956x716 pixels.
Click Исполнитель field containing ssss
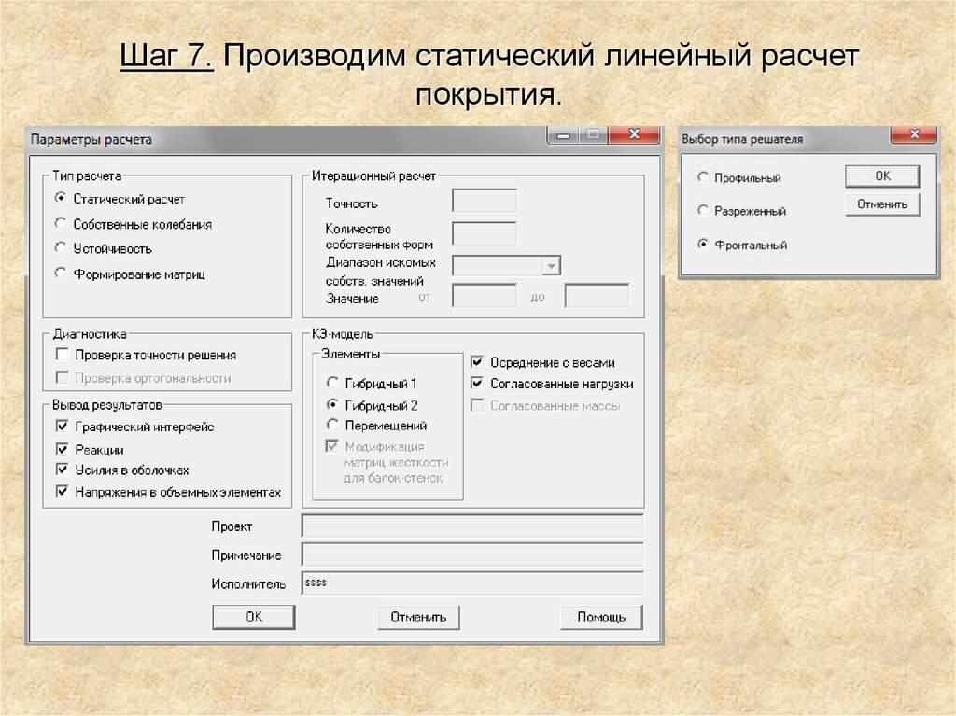pos(472,583)
